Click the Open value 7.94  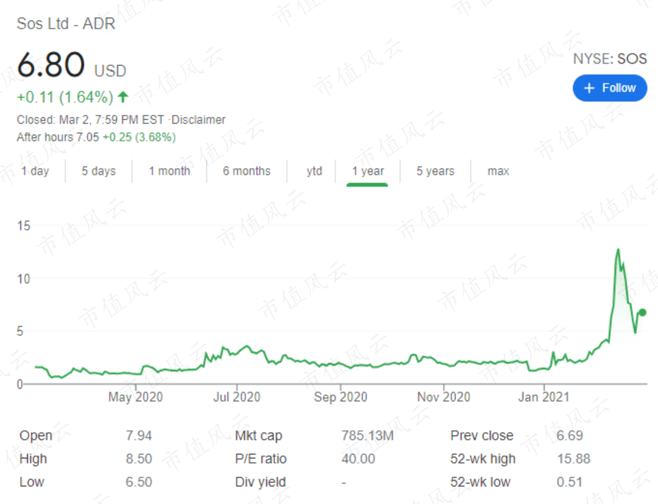pyautogui.click(x=139, y=436)
